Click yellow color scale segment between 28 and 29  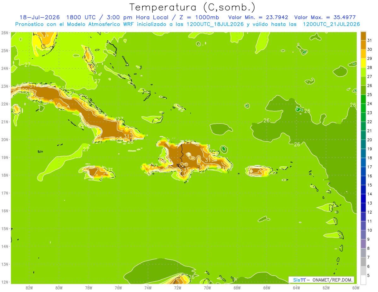pos(363,63)
